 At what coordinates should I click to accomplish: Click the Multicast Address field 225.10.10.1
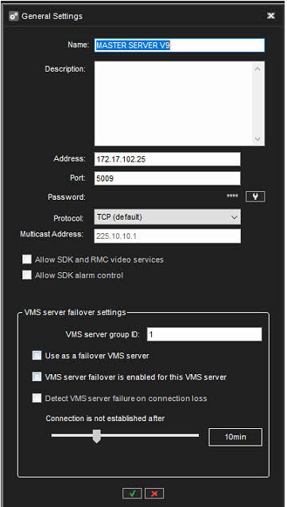click(x=167, y=236)
